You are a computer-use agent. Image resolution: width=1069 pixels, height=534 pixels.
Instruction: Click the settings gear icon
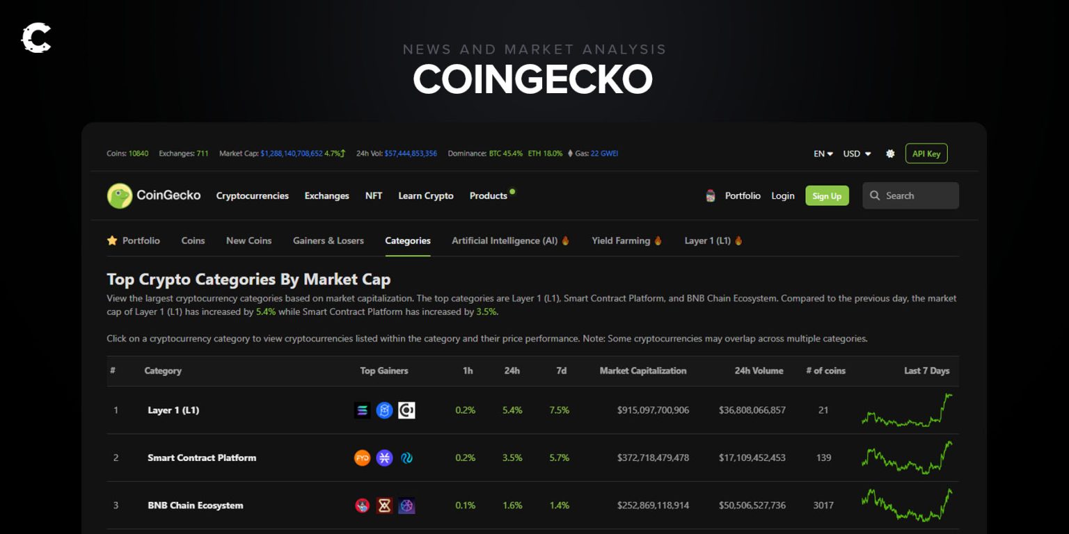(x=890, y=154)
